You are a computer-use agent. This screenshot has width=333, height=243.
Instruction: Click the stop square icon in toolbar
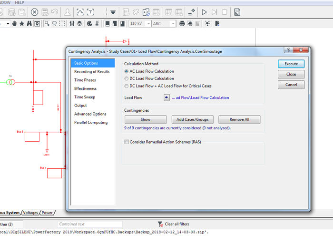[x=225, y=12]
